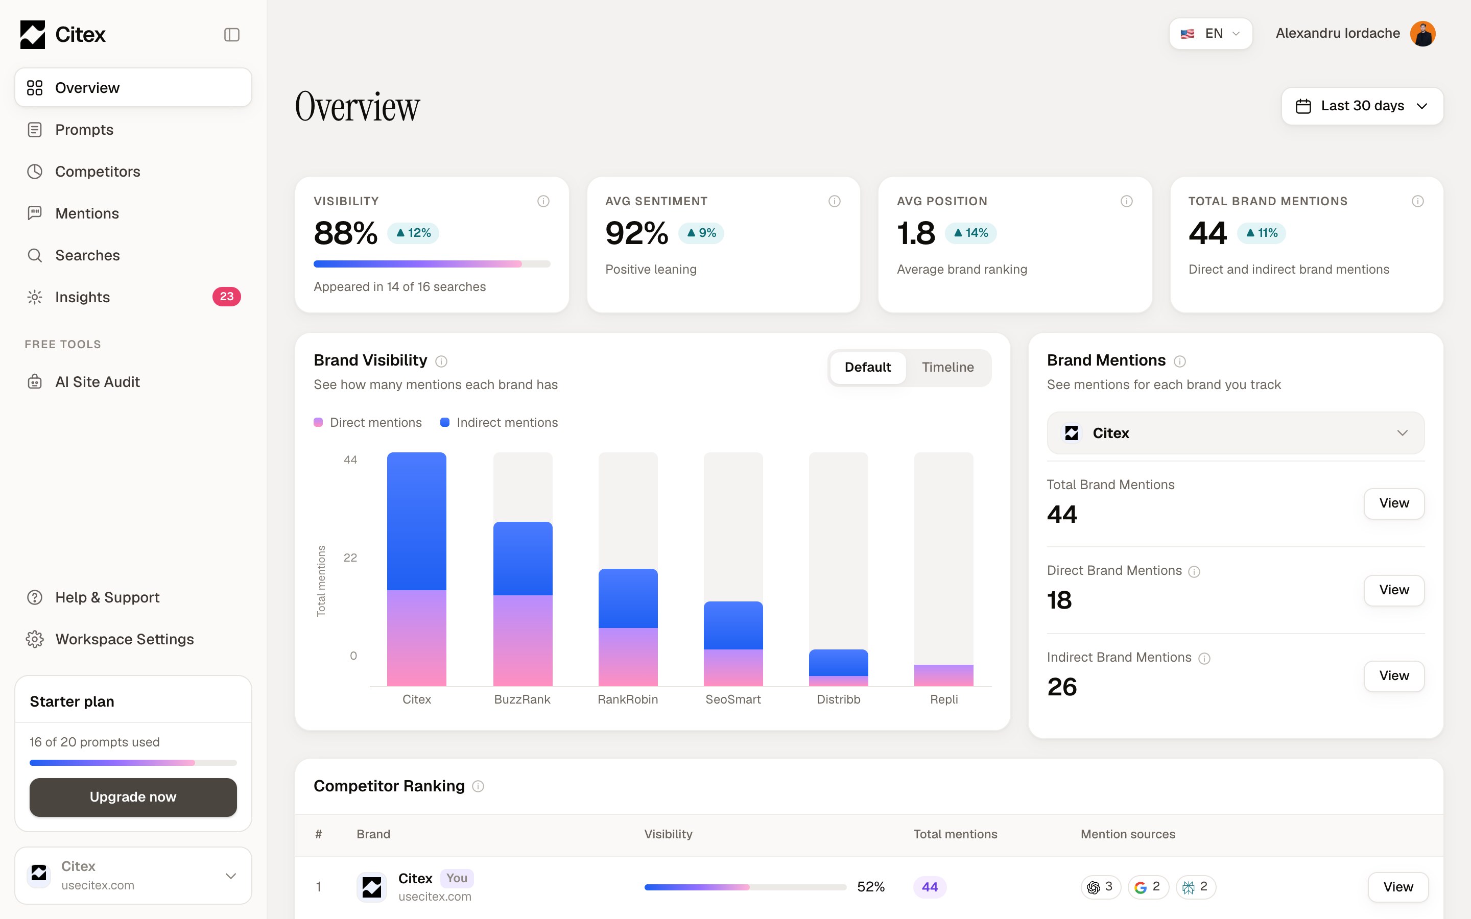Click the info icon on Visibility card
Image resolution: width=1471 pixels, height=919 pixels.
point(543,201)
